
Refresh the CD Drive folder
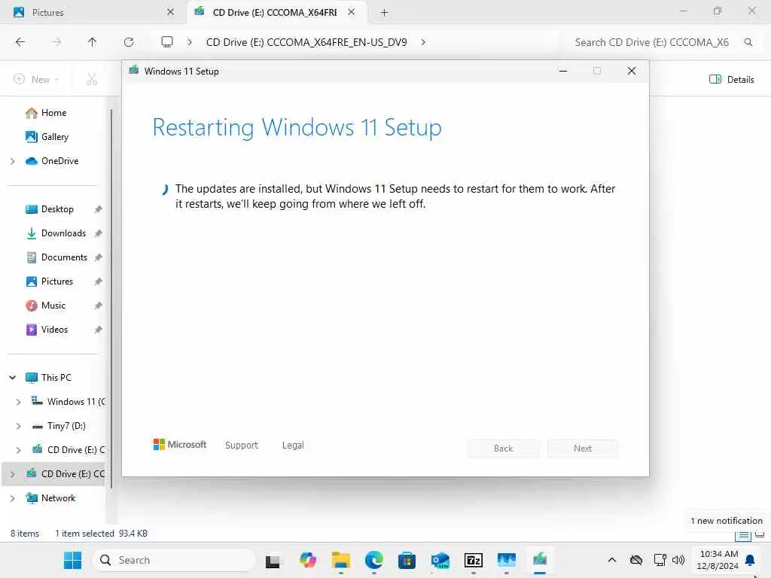tap(129, 42)
